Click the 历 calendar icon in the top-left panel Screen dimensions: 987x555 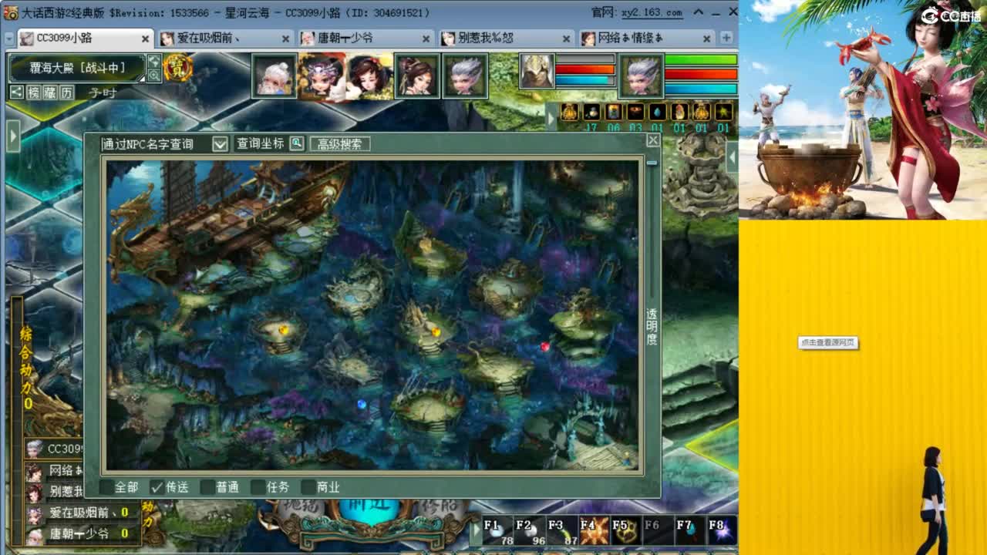[x=66, y=93]
